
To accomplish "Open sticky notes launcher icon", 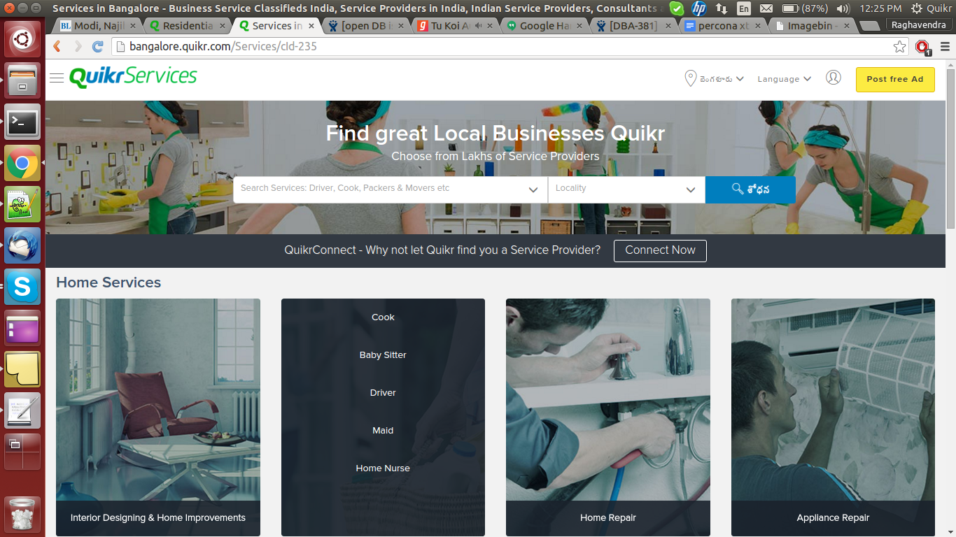I will [x=22, y=369].
